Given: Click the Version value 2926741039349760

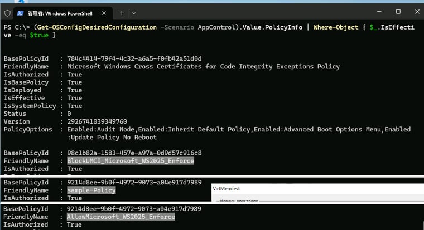Looking at the screenshot, I should 97,121.
